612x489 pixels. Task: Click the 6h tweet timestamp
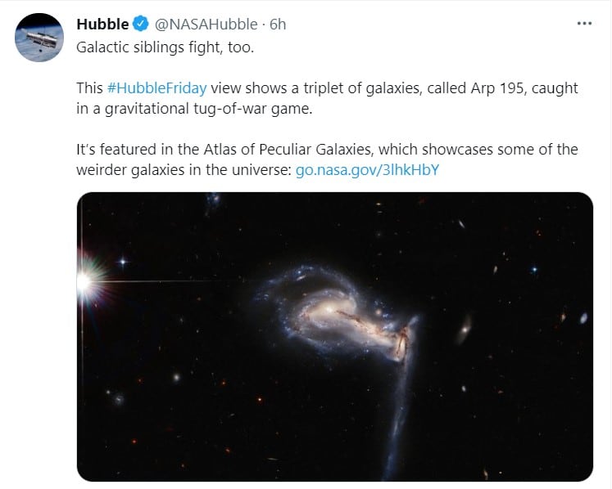point(278,25)
